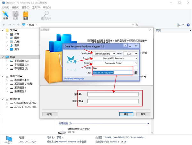Close the Keygen 1.5 window

coord(136,46)
